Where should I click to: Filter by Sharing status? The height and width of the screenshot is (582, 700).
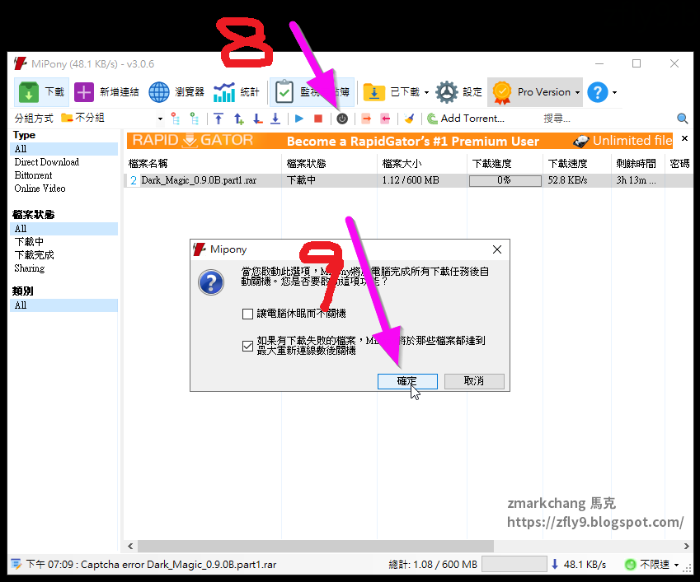pos(30,268)
